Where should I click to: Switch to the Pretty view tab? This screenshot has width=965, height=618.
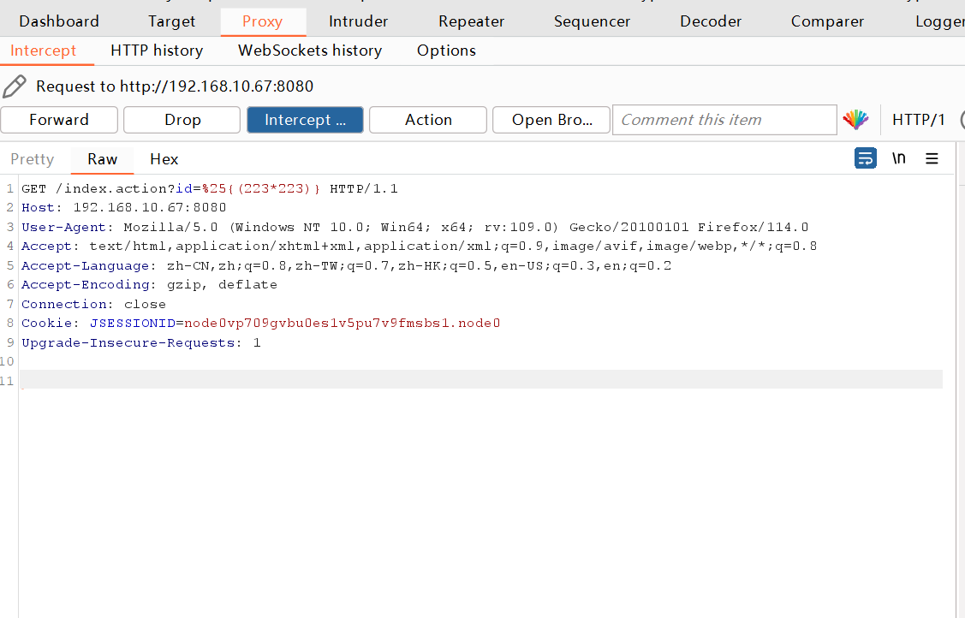click(x=33, y=159)
